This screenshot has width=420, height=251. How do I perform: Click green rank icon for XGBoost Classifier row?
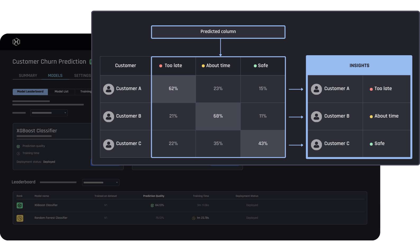(x=20, y=205)
